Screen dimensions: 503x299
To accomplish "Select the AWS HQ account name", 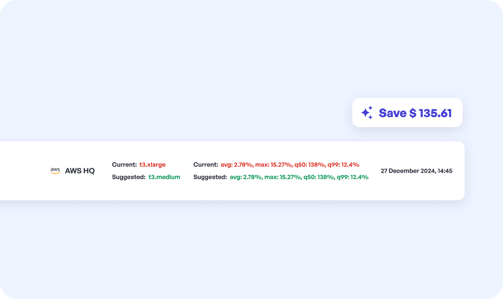I will click(x=80, y=171).
